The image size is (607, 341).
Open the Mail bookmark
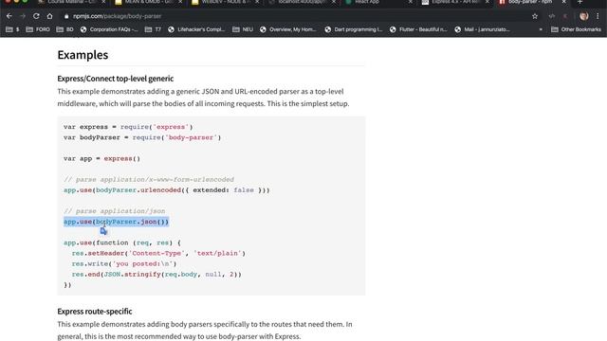coord(482,29)
